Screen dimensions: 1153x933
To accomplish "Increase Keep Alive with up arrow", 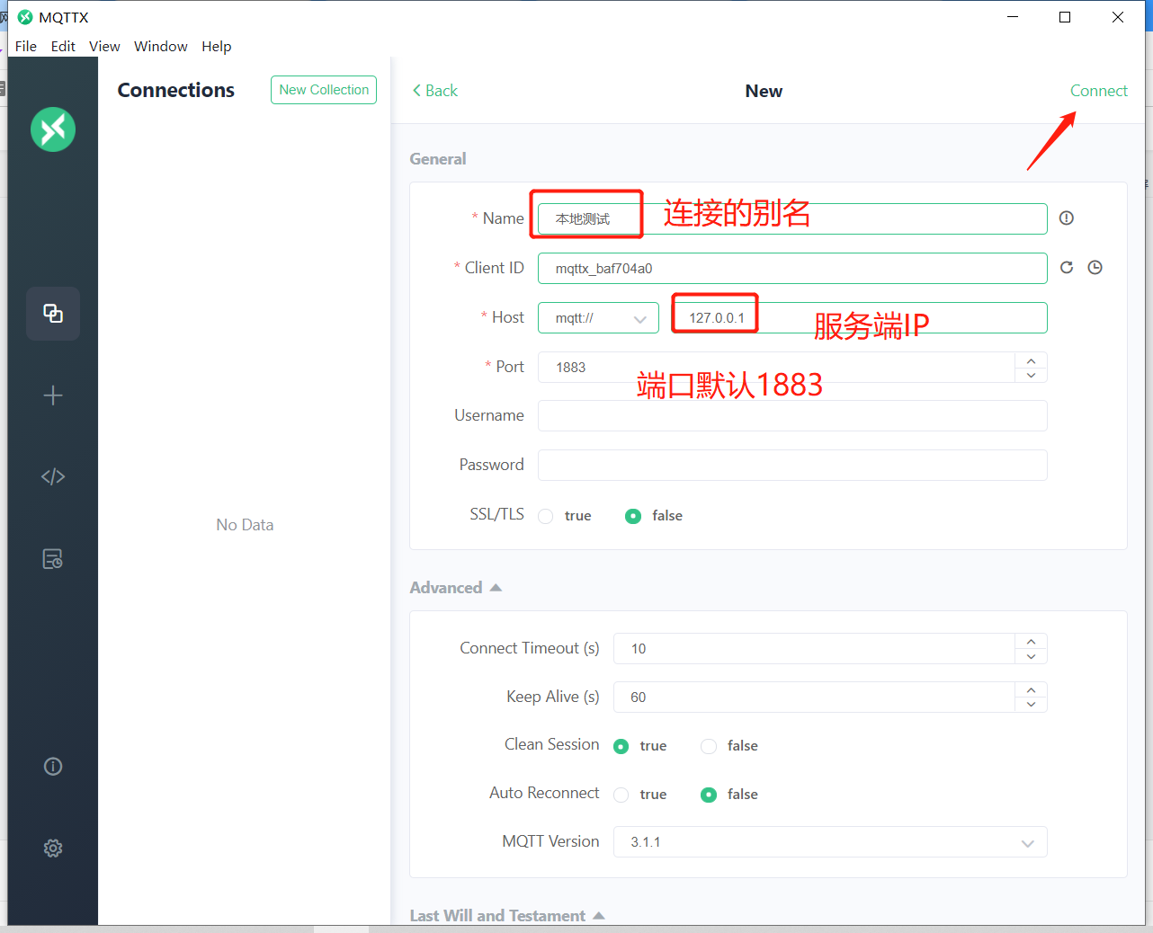I will (x=1031, y=689).
